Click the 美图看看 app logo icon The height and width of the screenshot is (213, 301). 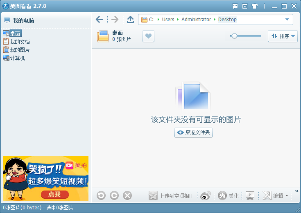point(6,6)
